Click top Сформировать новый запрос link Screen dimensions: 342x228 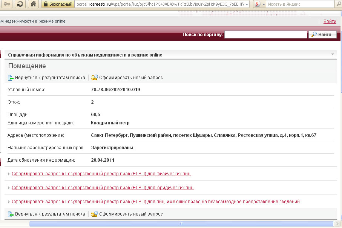pyautogui.click(x=131, y=78)
